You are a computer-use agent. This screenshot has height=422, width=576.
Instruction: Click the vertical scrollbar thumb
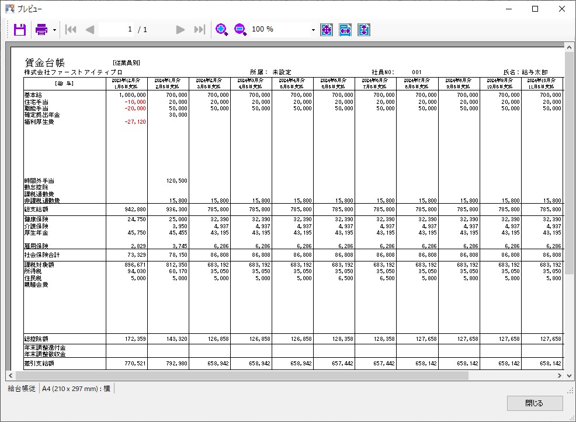[x=569, y=163]
